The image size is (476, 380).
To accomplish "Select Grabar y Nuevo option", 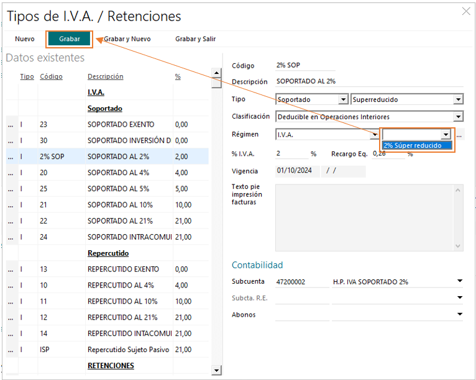I will [127, 39].
